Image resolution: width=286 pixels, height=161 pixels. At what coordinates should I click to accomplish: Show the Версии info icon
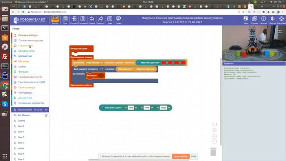click(264, 20)
